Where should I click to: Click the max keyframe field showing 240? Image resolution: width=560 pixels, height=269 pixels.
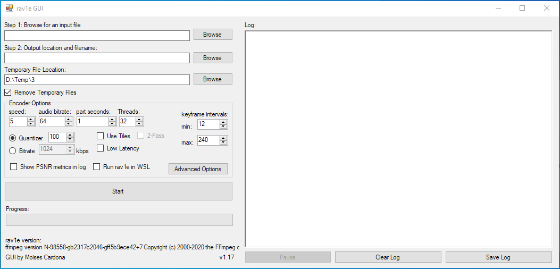(208, 140)
